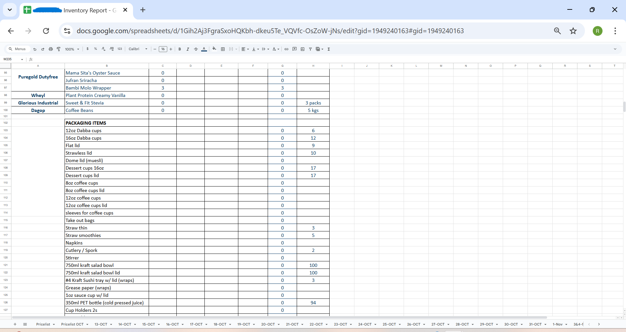The height and width of the screenshot is (332, 626).
Task: Decrease decimal places in the toolbar
Action: tap(104, 49)
